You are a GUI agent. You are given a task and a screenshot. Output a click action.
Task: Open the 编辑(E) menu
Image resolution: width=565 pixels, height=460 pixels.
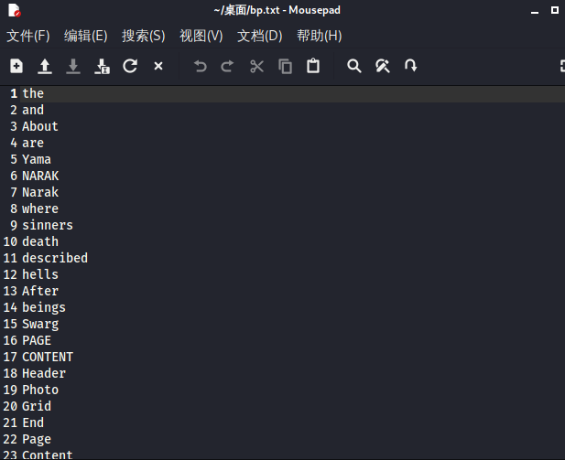(86, 36)
